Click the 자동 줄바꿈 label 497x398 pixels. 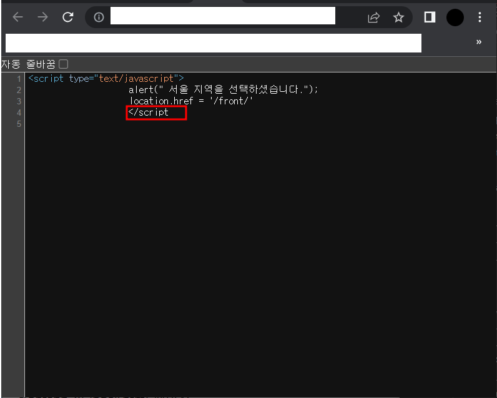coord(28,64)
